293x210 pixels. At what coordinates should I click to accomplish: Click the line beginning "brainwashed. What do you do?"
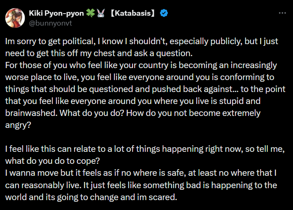click(133, 113)
